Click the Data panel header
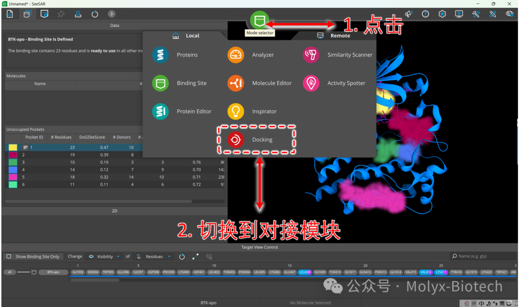Viewport: 519px width, 307px height. click(x=114, y=25)
